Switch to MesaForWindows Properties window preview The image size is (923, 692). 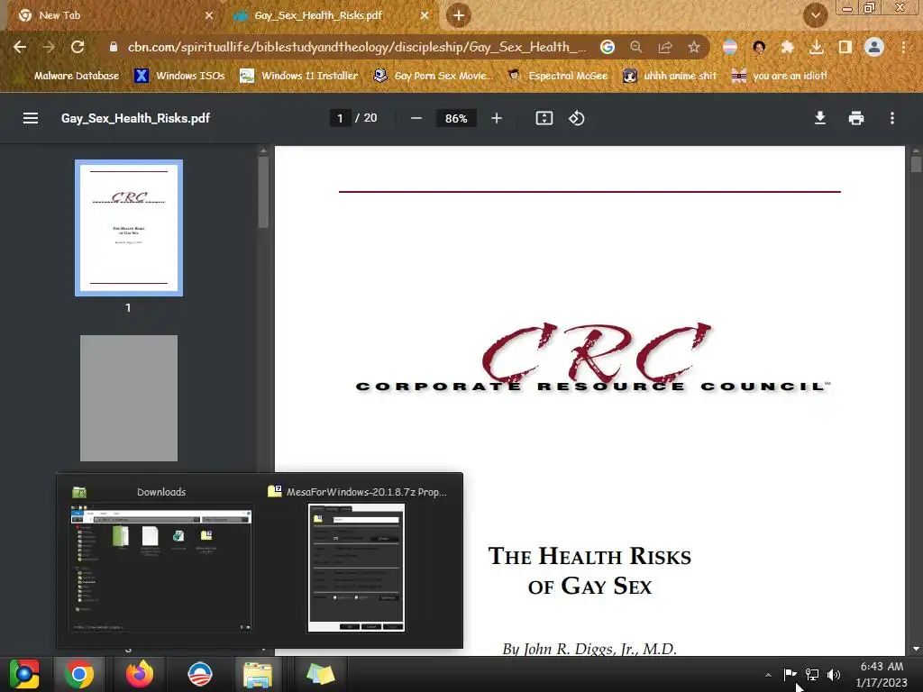[x=357, y=560]
